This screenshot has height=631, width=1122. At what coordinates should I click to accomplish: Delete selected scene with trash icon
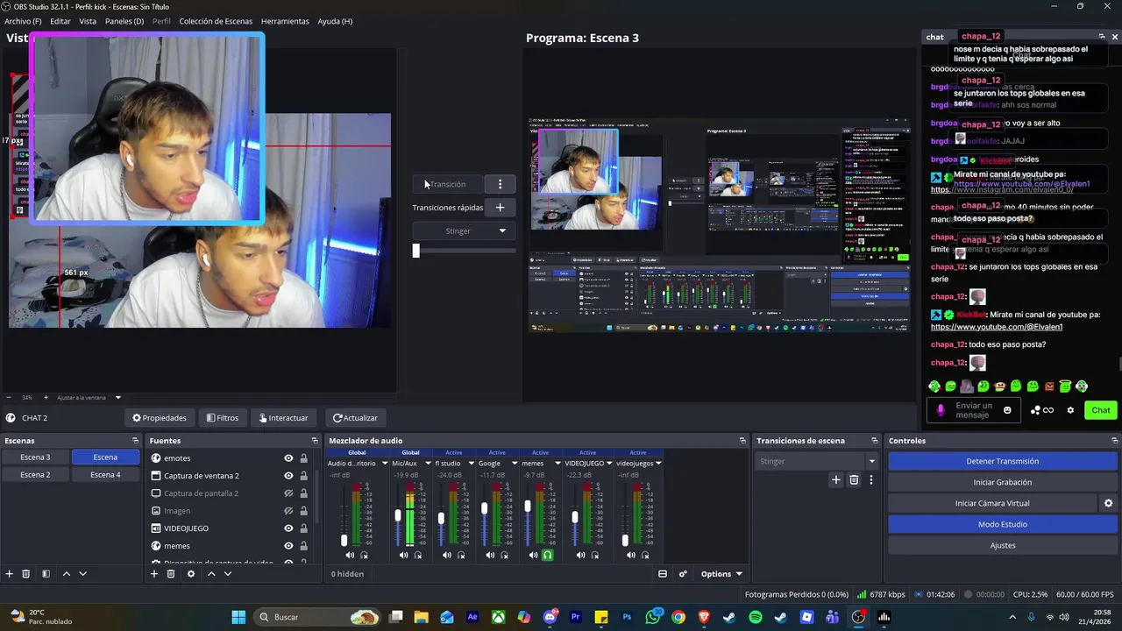[26, 574]
